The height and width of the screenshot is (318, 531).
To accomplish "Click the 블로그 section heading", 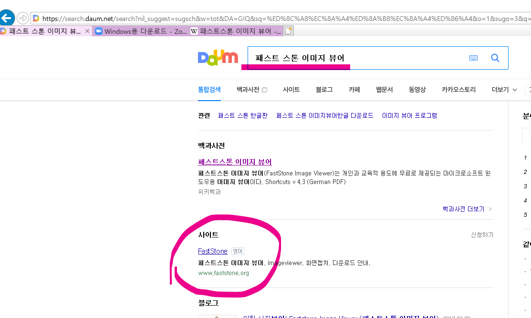I will (x=208, y=303).
